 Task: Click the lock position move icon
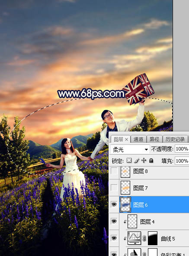click(144, 160)
